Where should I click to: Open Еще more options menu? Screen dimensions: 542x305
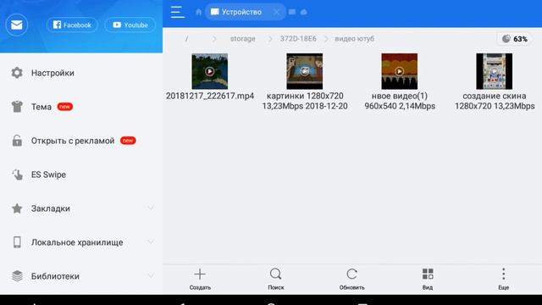point(503,279)
